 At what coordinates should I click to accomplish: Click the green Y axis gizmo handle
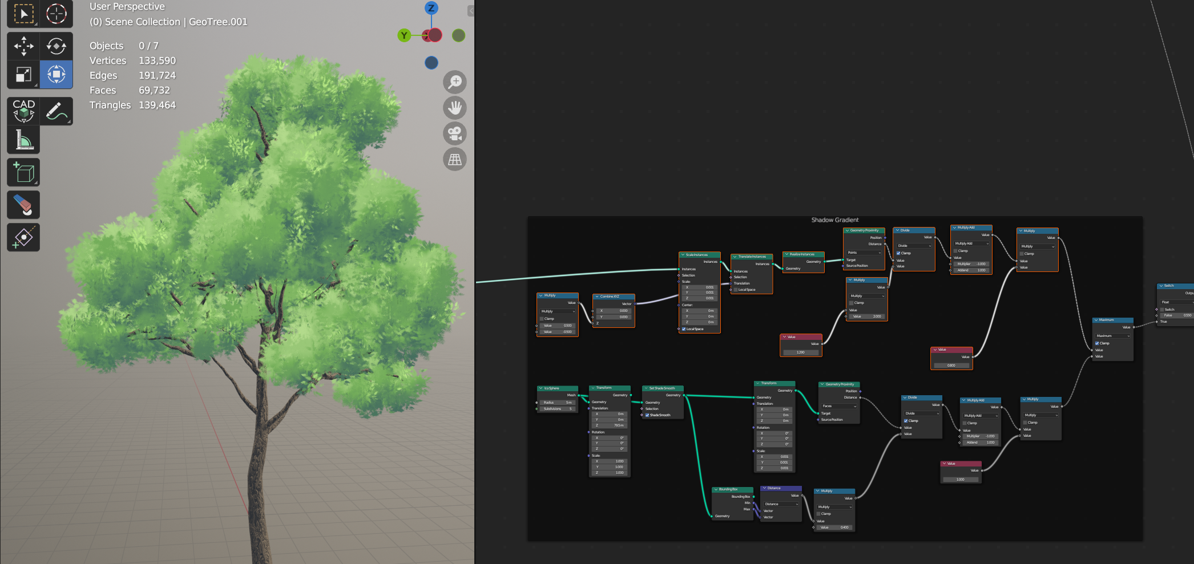(x=404, y=35)
